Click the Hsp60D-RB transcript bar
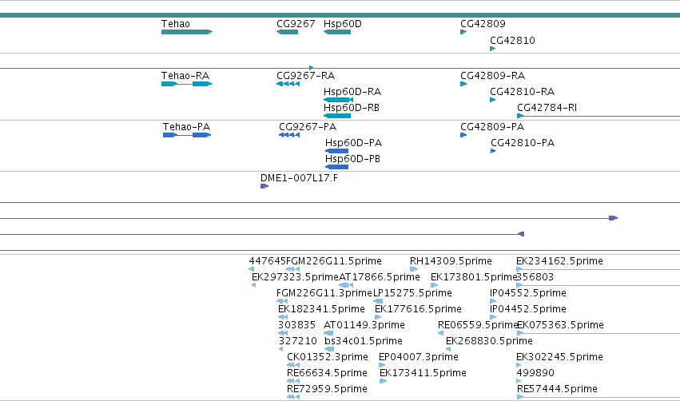The height and width of the screenshot is (401, 680). coord(337,116)
